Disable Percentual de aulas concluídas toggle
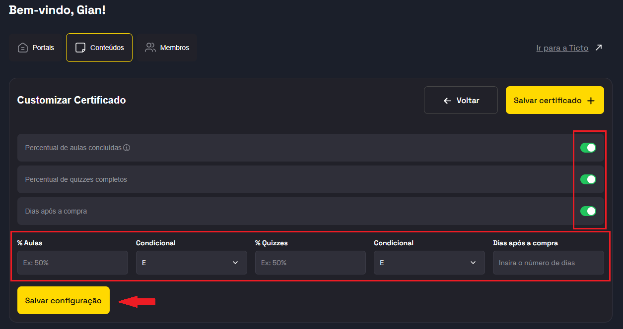Viewport: 623px width, 329px height. coord(588,148)
